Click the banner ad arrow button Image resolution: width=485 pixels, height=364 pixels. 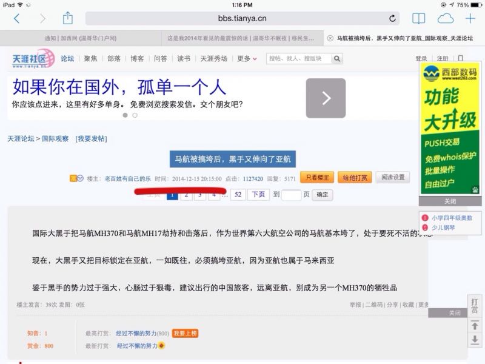click(326, 98)
